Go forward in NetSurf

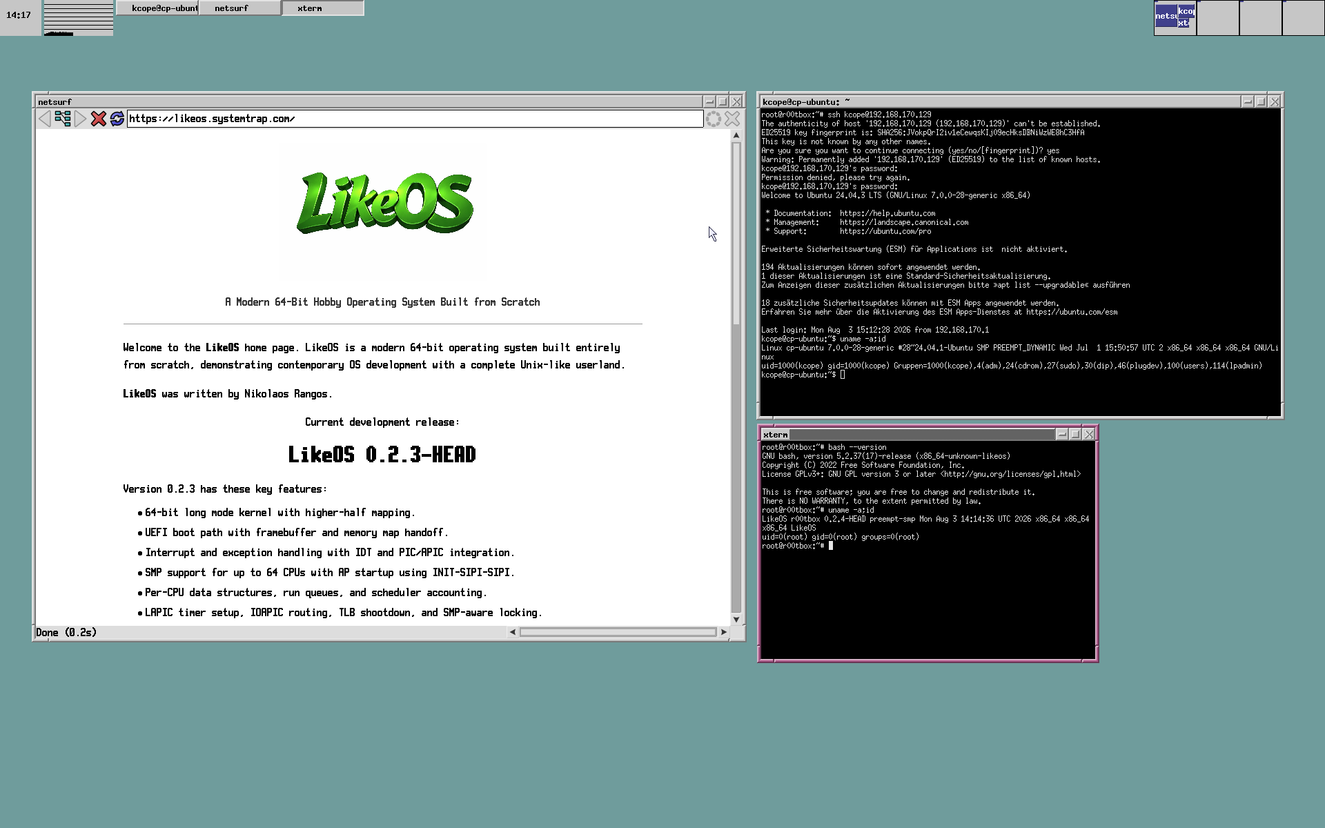pos(81,119)
